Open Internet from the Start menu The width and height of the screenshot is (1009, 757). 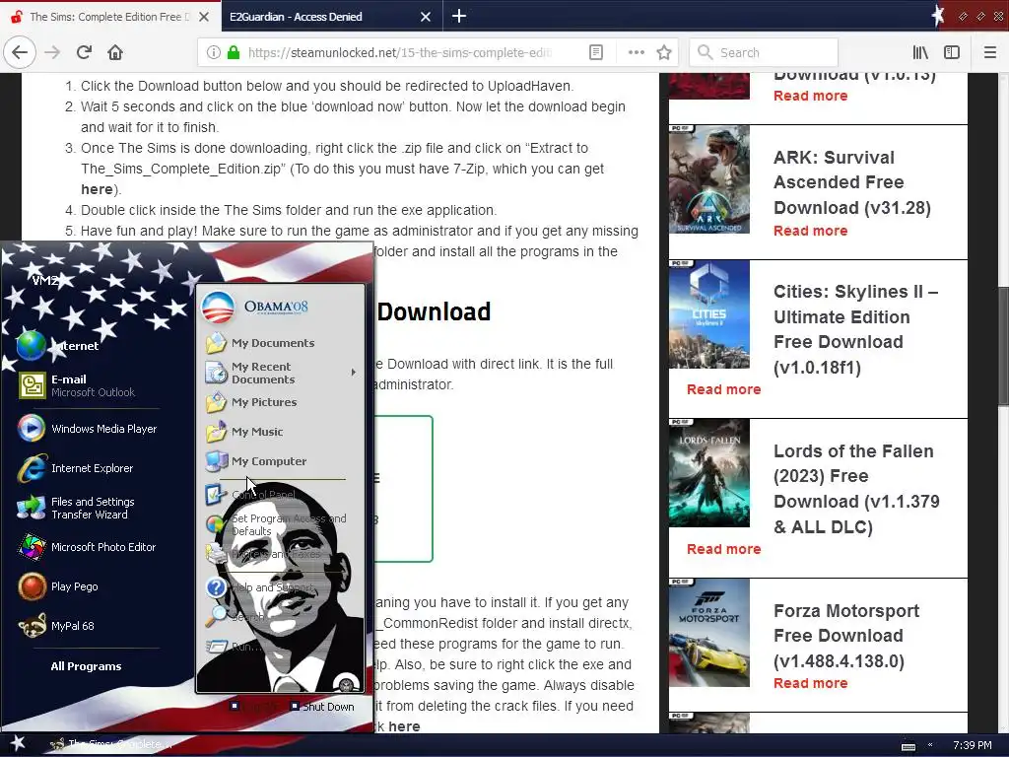(x=58, y=346)
